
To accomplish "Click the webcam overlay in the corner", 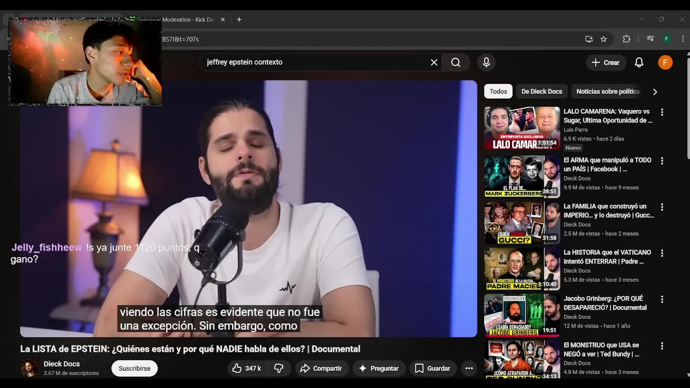I will pos(85,62).
